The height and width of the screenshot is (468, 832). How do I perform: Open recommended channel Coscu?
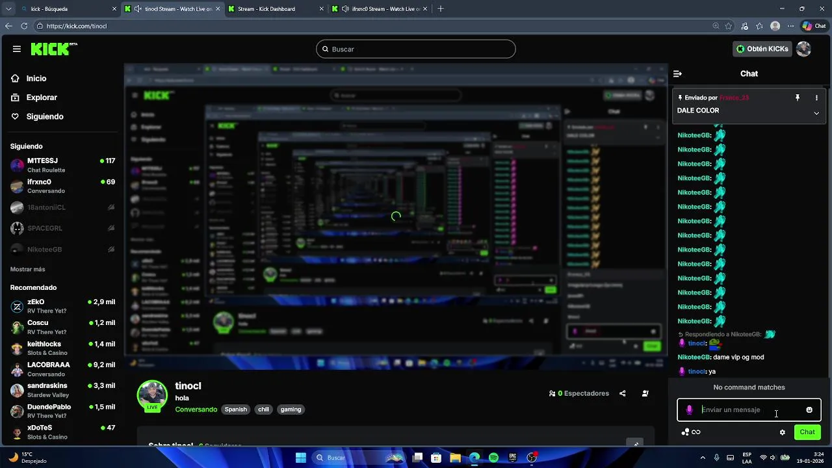(62, 327)
